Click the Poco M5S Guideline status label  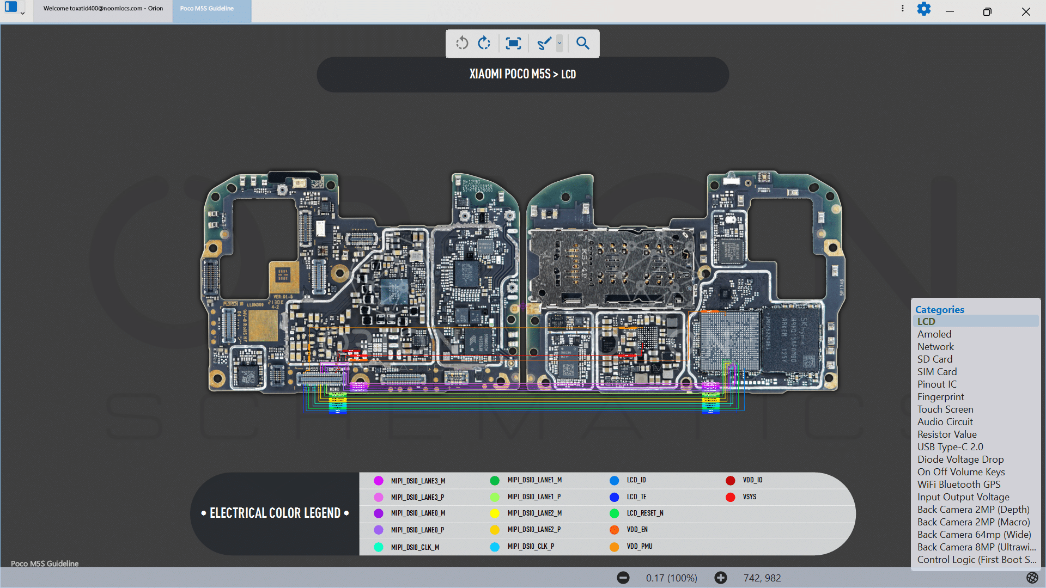(45, 563)
